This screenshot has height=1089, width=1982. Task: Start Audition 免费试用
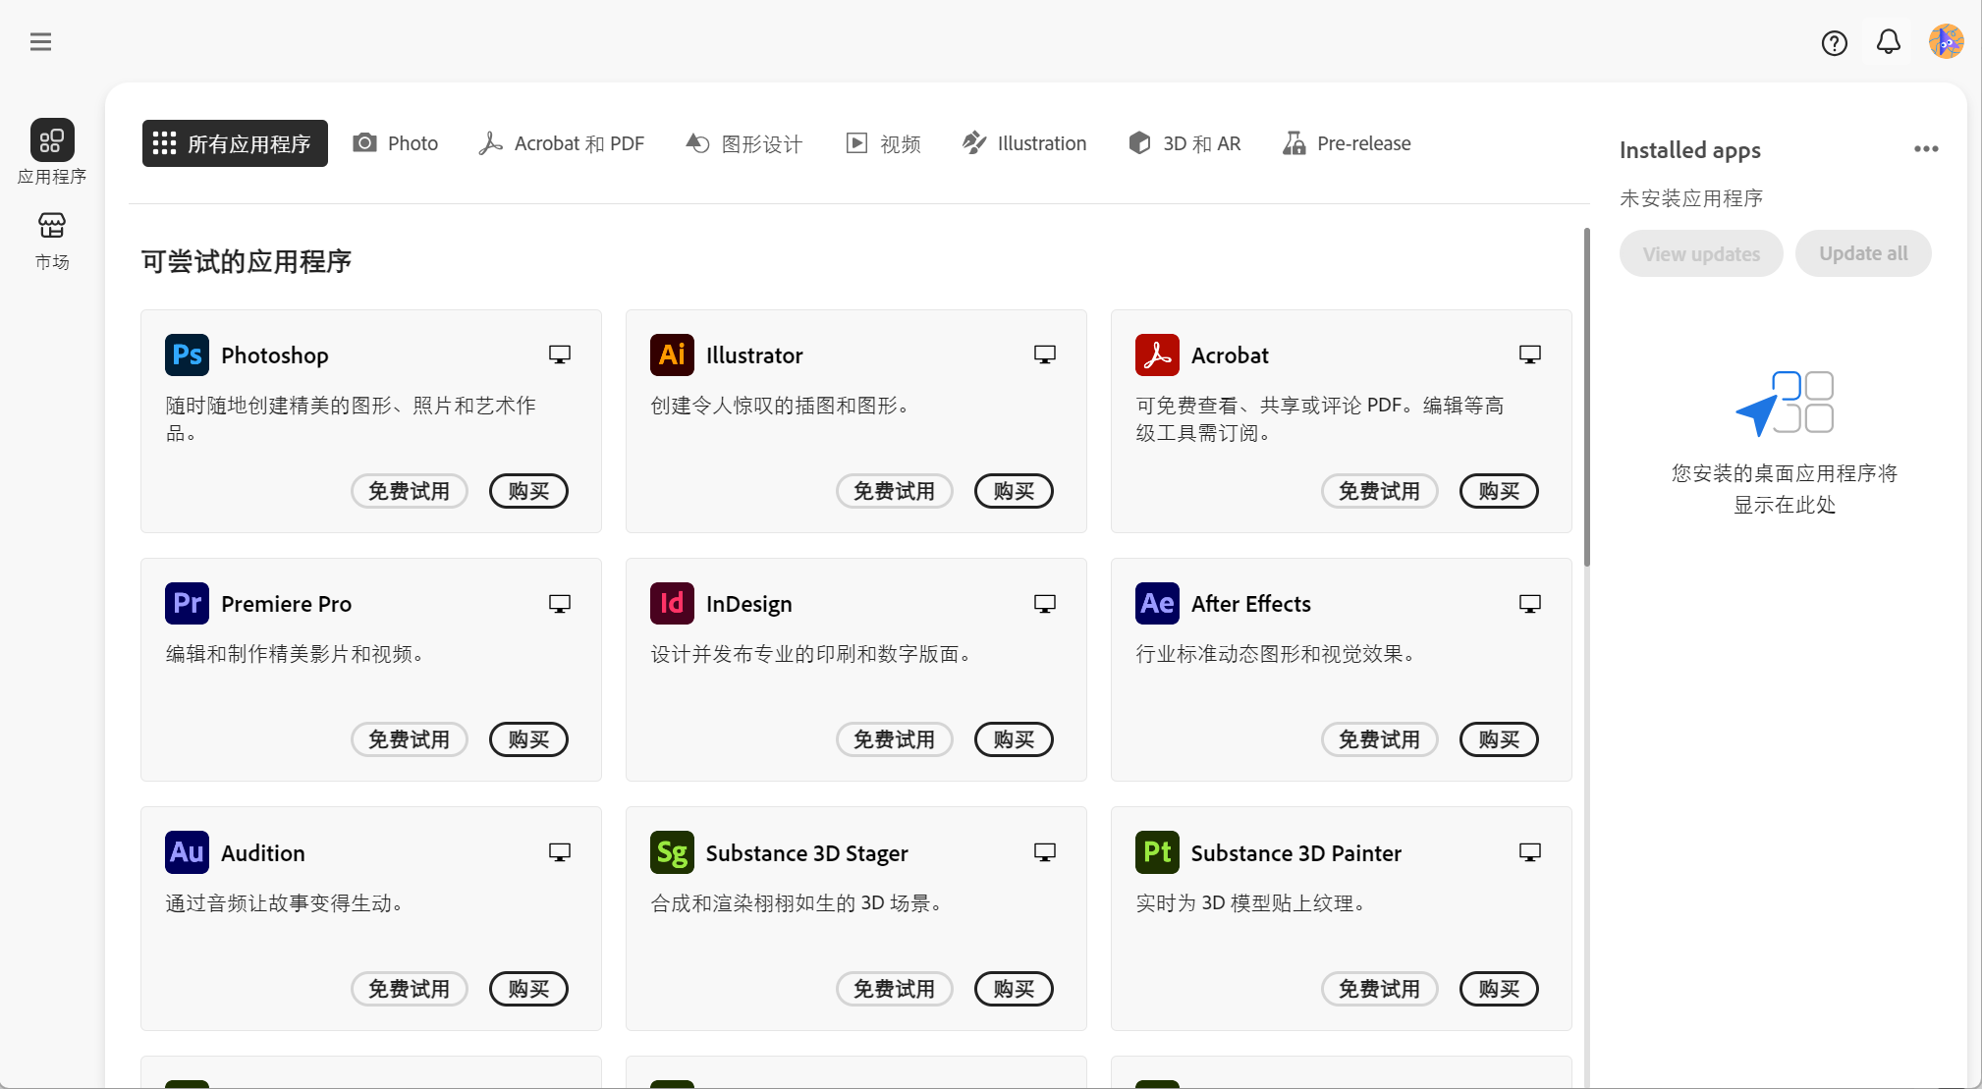[410, 989]
